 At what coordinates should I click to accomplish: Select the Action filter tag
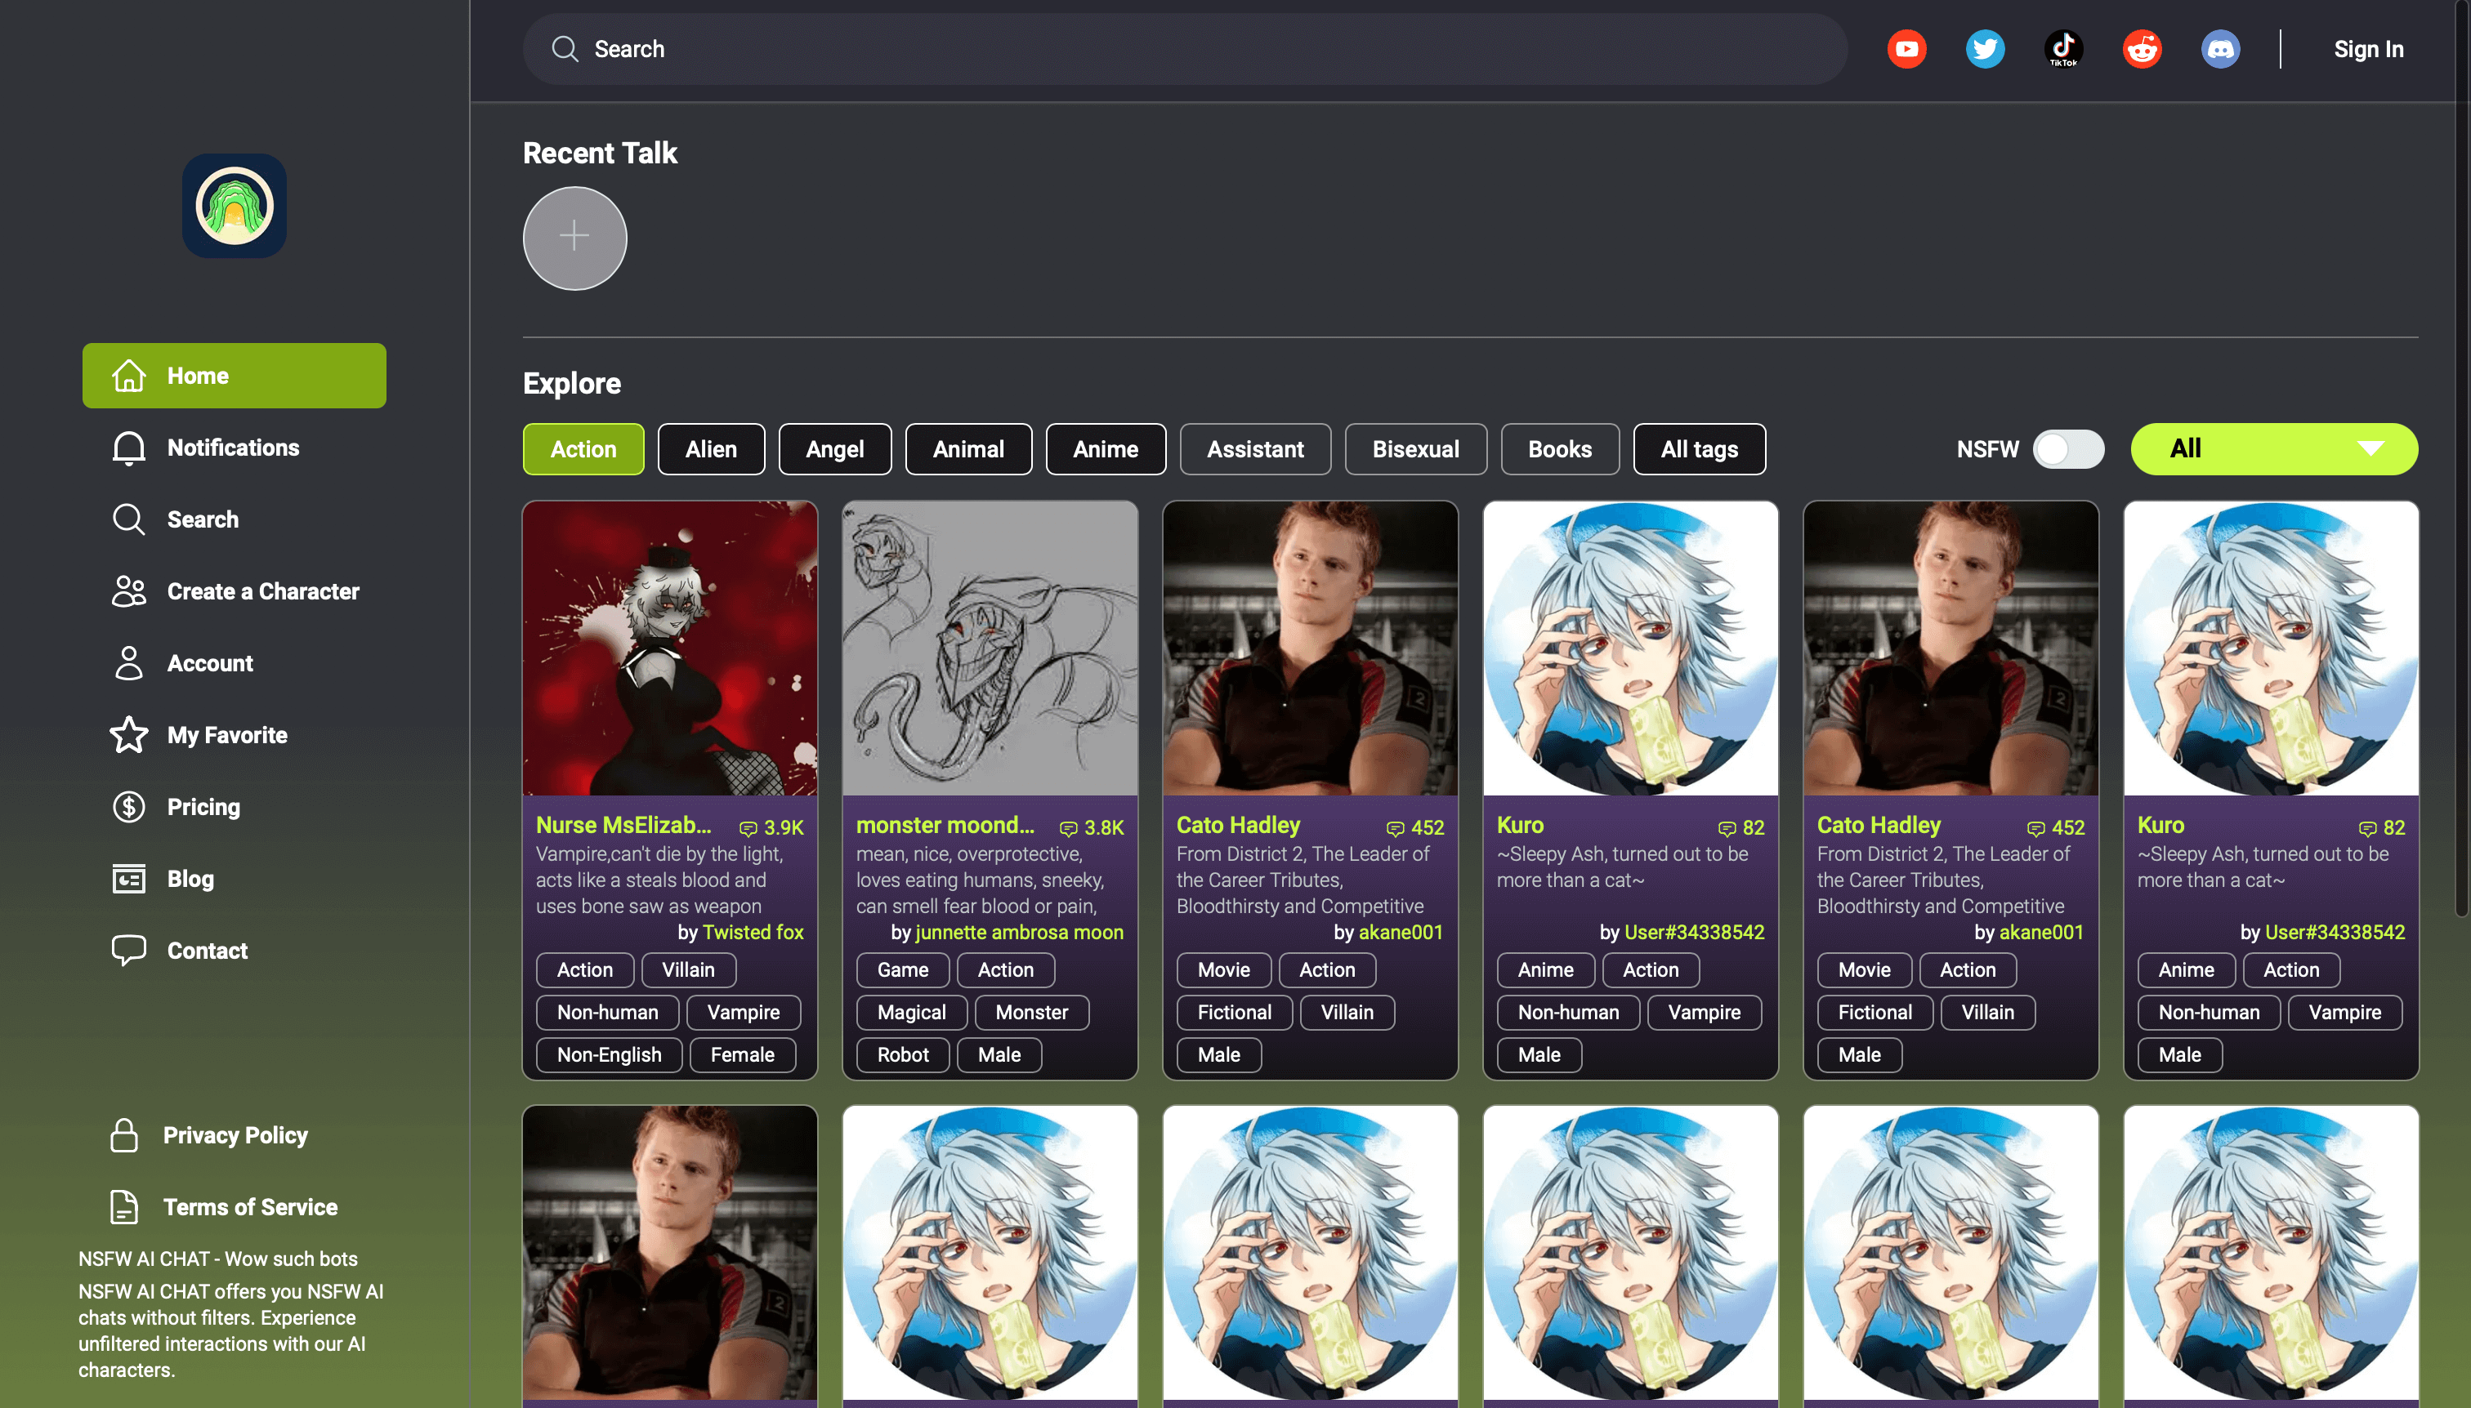coord(583,448)
